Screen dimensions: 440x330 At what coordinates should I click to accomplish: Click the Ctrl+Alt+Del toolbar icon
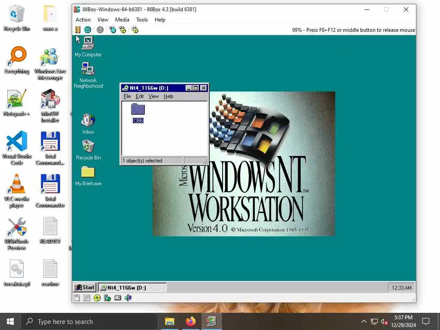pyautogui.click(x=113, y=30)
